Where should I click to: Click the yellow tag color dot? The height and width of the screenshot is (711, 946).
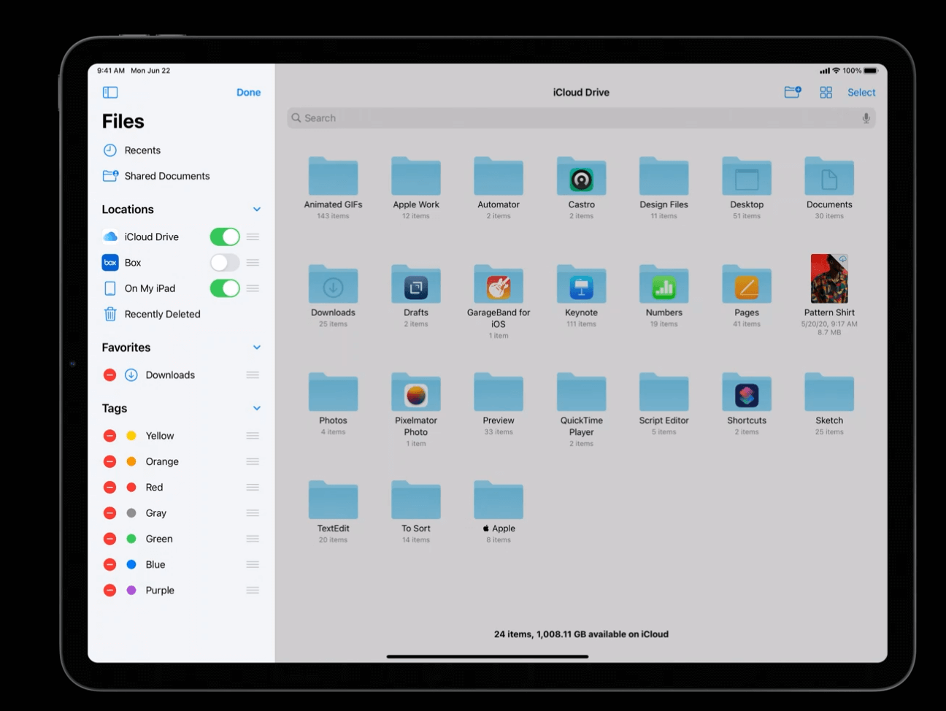click(x=131, y=436)
